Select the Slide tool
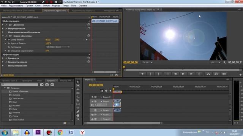Screen dimensions: 243x136 (x=78, y=108)
